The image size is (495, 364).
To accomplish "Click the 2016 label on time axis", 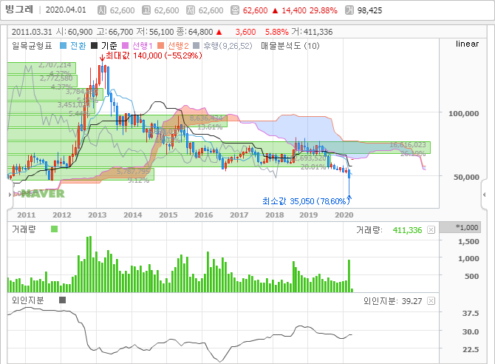I will click(x=204, y=215).
